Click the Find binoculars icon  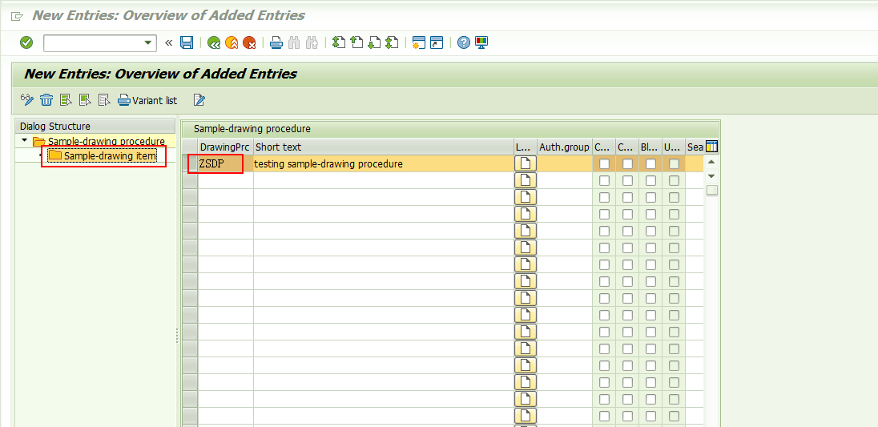point(294,42)
